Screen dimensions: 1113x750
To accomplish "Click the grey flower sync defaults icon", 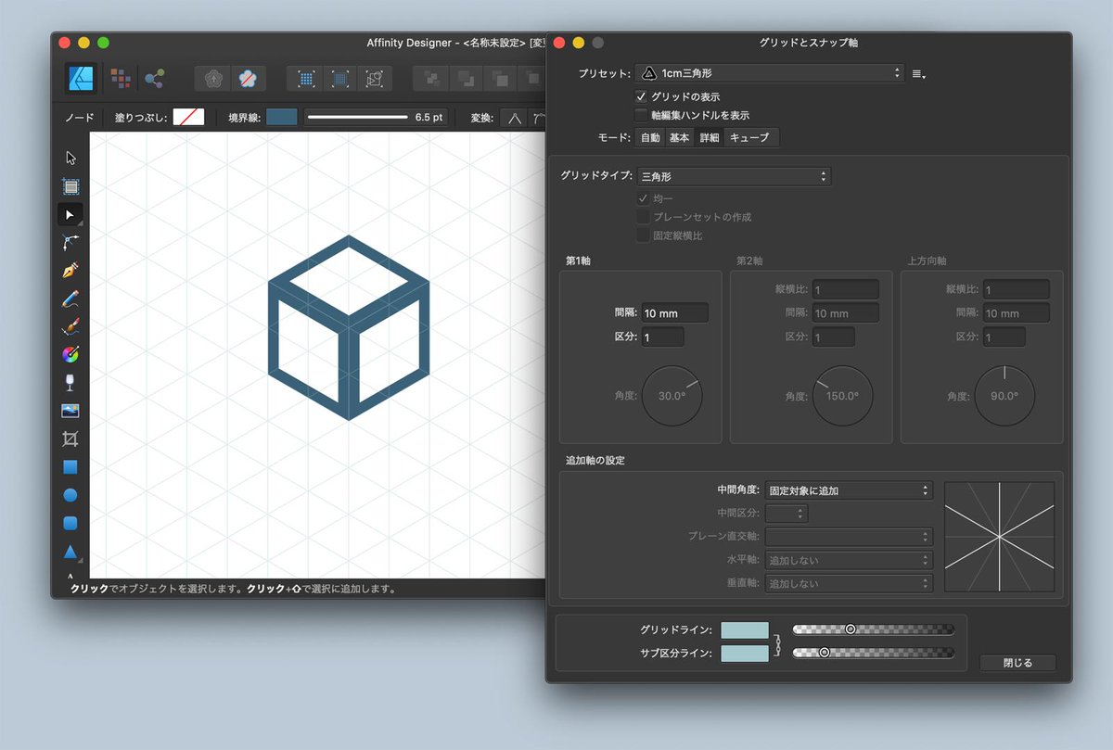I will coord(214,79).
